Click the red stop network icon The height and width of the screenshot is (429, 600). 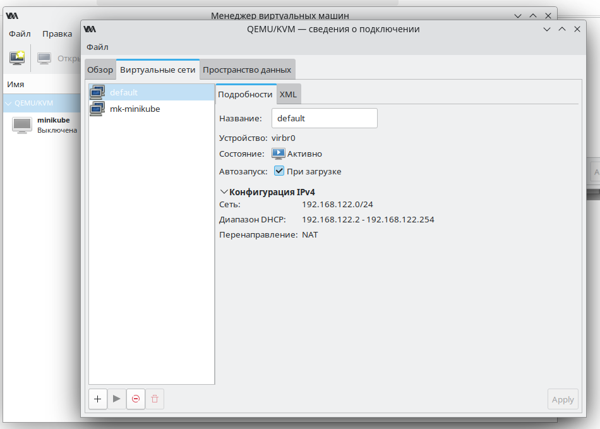click(x=136, y=399)
